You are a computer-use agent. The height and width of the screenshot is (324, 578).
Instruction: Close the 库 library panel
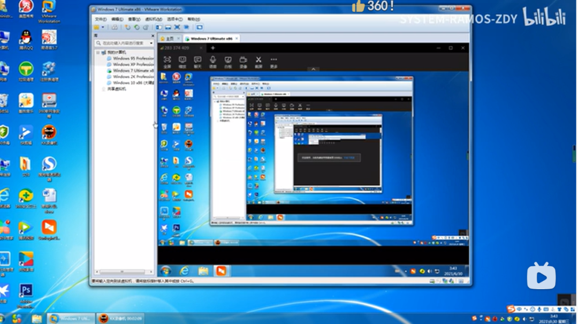pyautogui.click(x=153, y=36)
